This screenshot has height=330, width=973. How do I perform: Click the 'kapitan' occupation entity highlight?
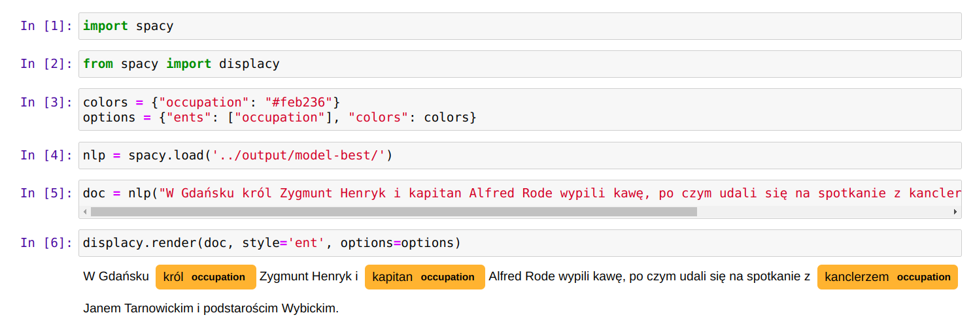425,277
